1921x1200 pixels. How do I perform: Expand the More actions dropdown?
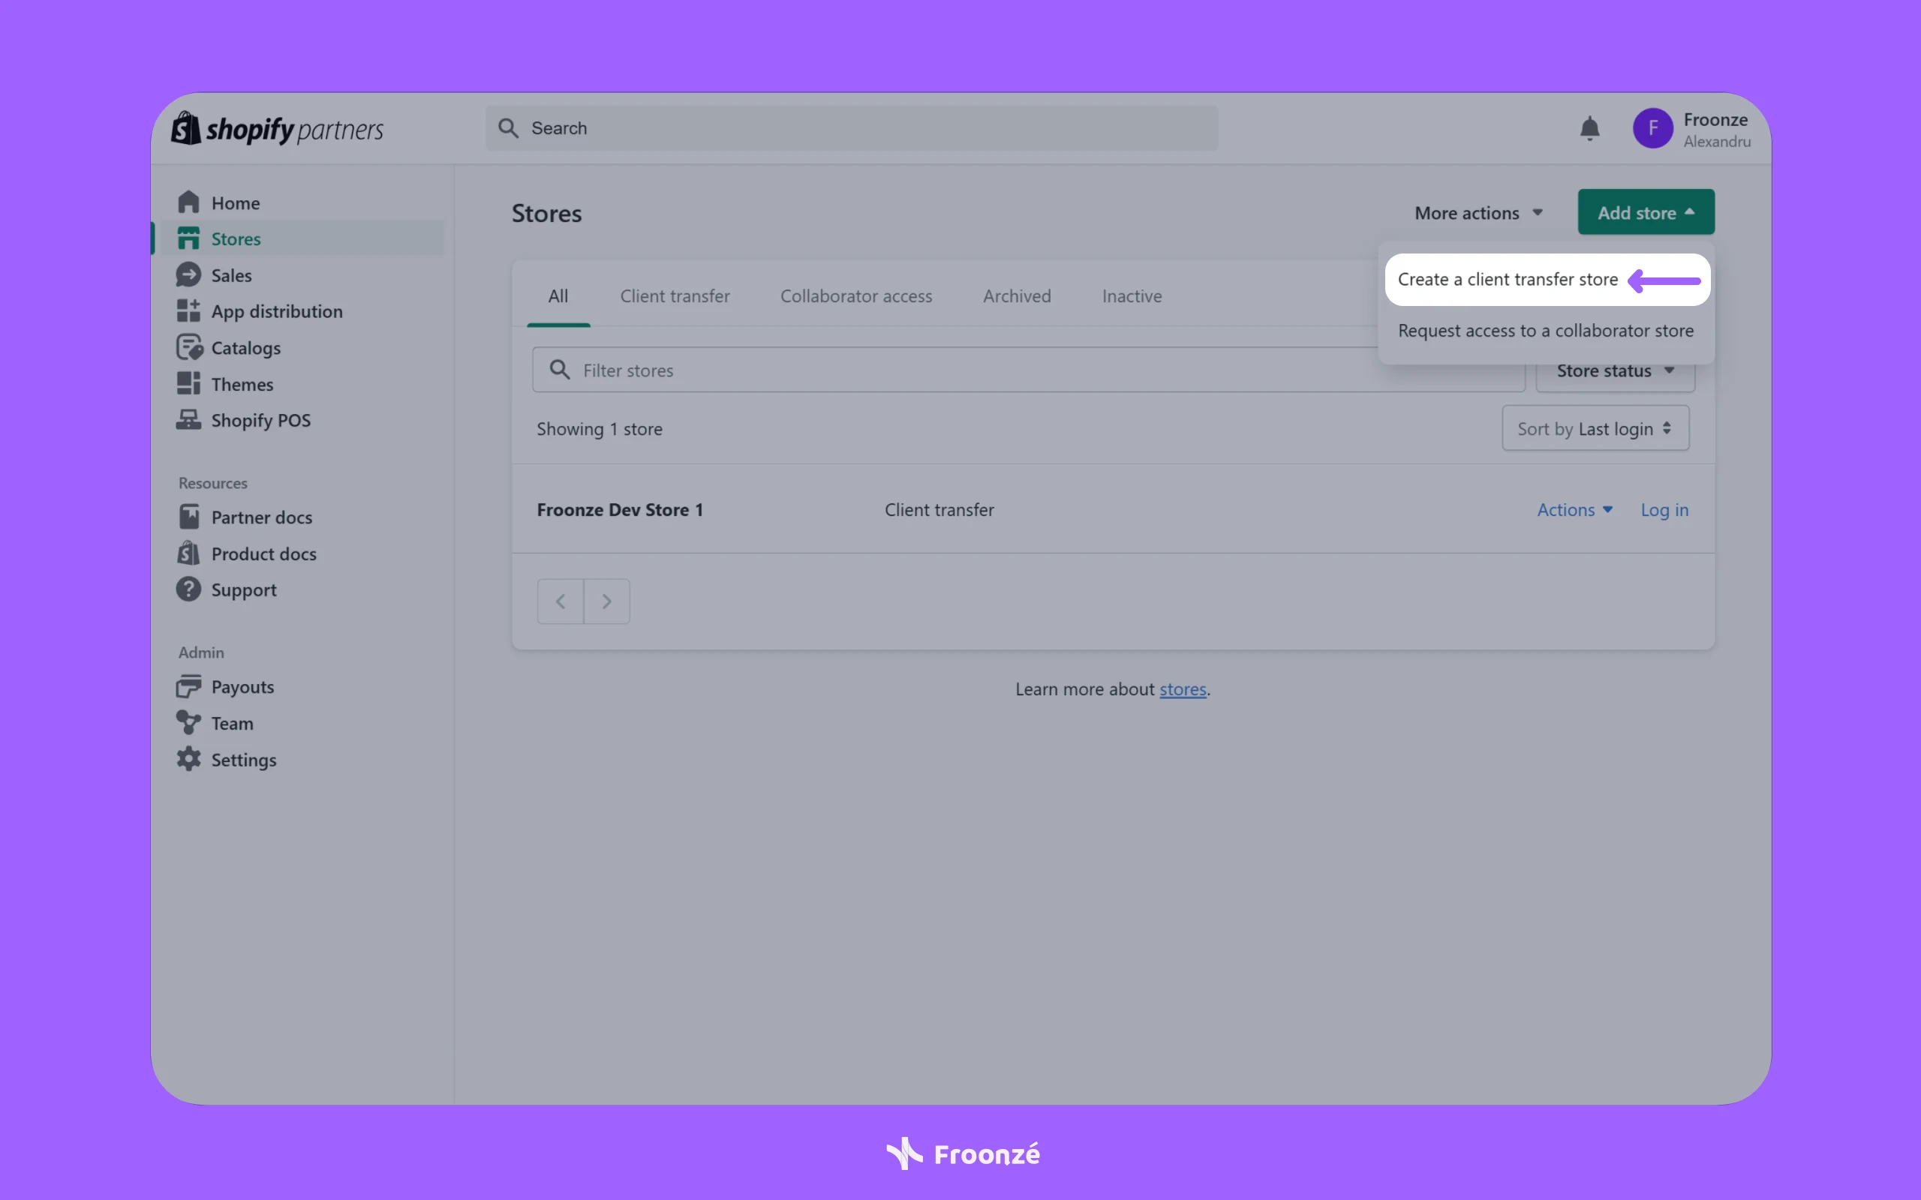point(1478,213)
